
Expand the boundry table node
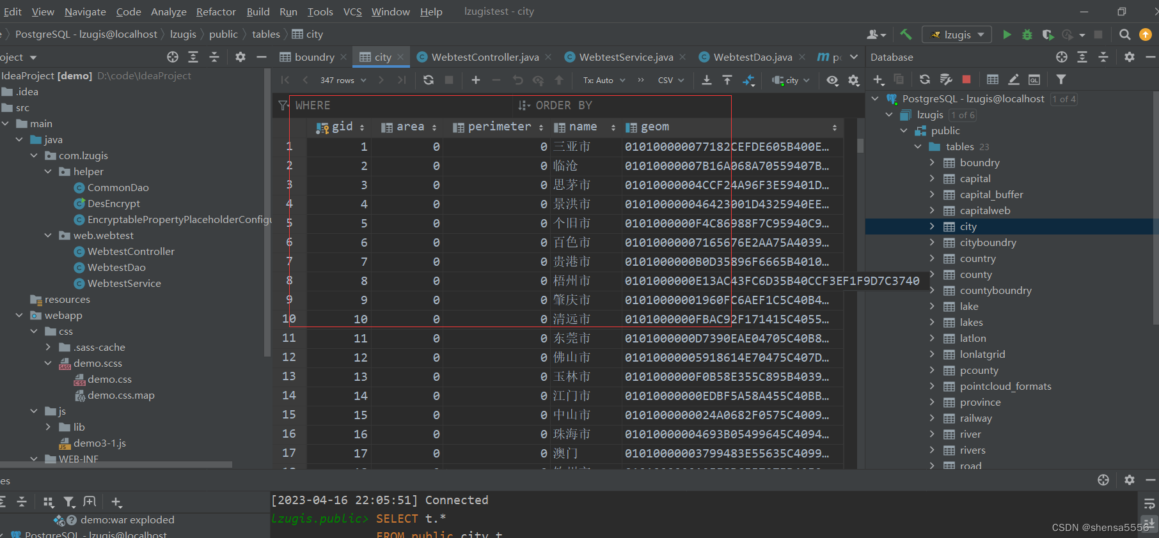(x=932, y=162)
